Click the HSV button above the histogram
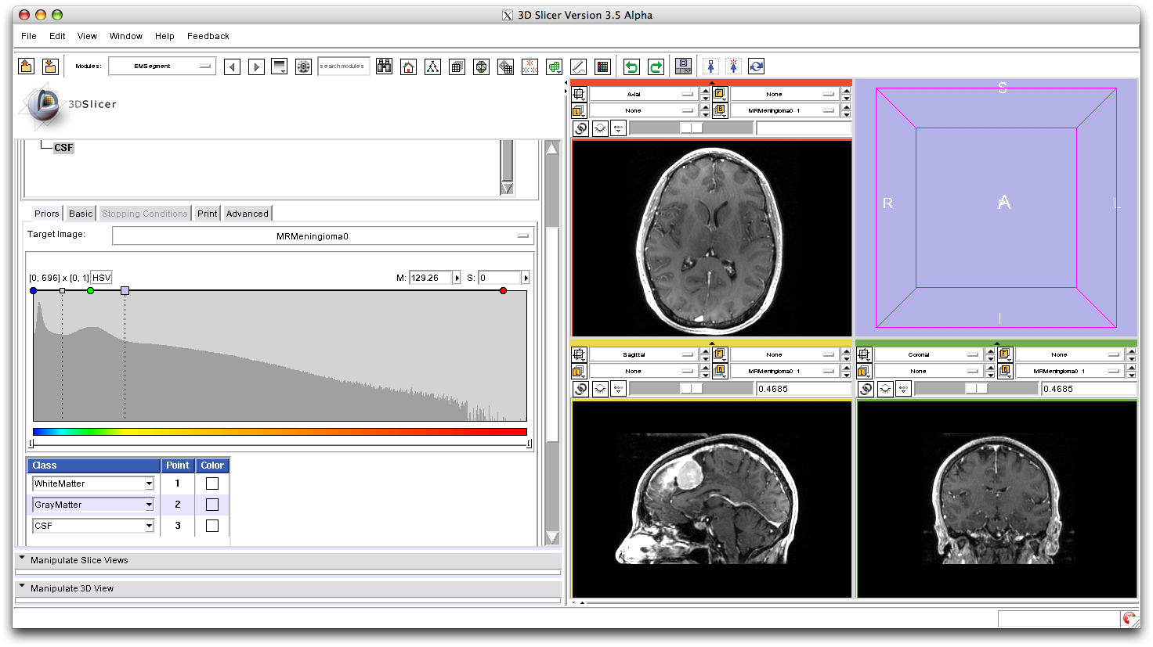The height and width of the screenshot is (647, 1153). tap(103, 277)
